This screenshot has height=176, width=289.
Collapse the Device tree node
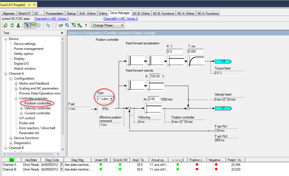tap(6, 39)
